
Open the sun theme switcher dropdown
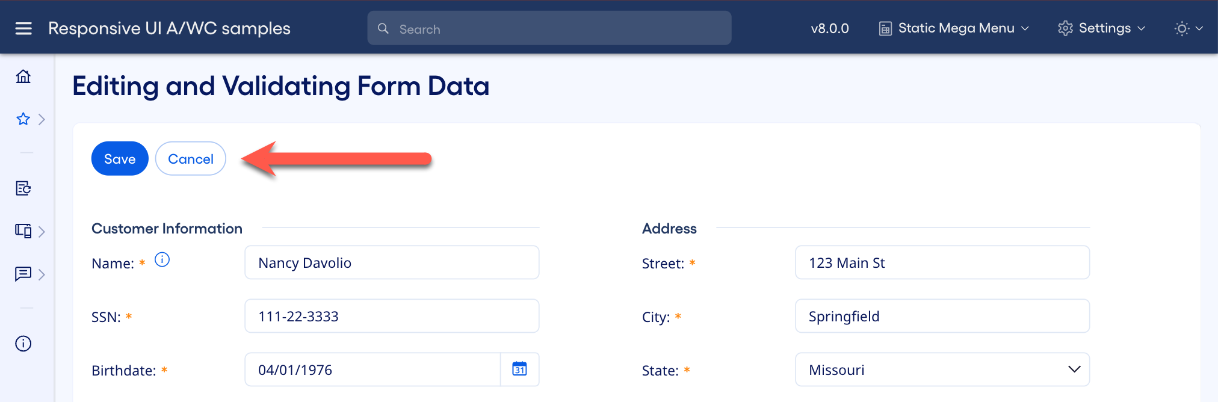click(x=1188, y=28)
